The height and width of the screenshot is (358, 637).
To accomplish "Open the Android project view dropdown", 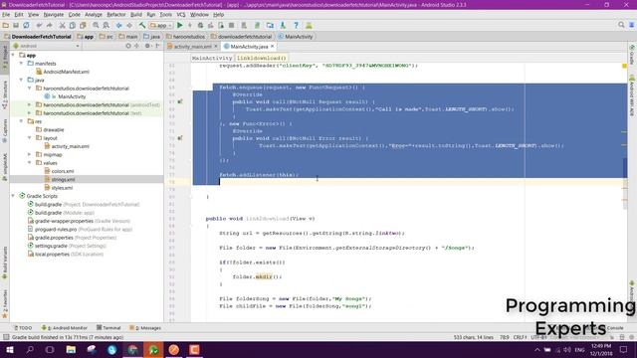I will pos(47,46).
